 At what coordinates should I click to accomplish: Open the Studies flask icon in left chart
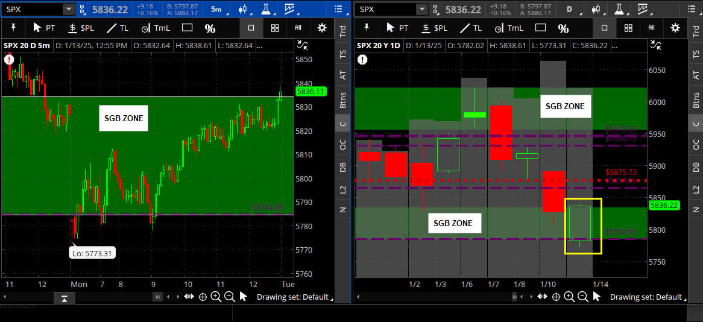(266, 10)
